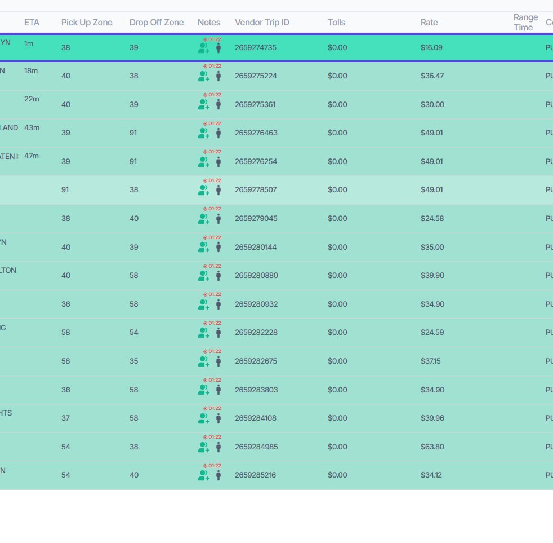Select the $63.80 rate cell
Image resolution: width=553 pixels, height=543 pixels.
pos(432,447)
